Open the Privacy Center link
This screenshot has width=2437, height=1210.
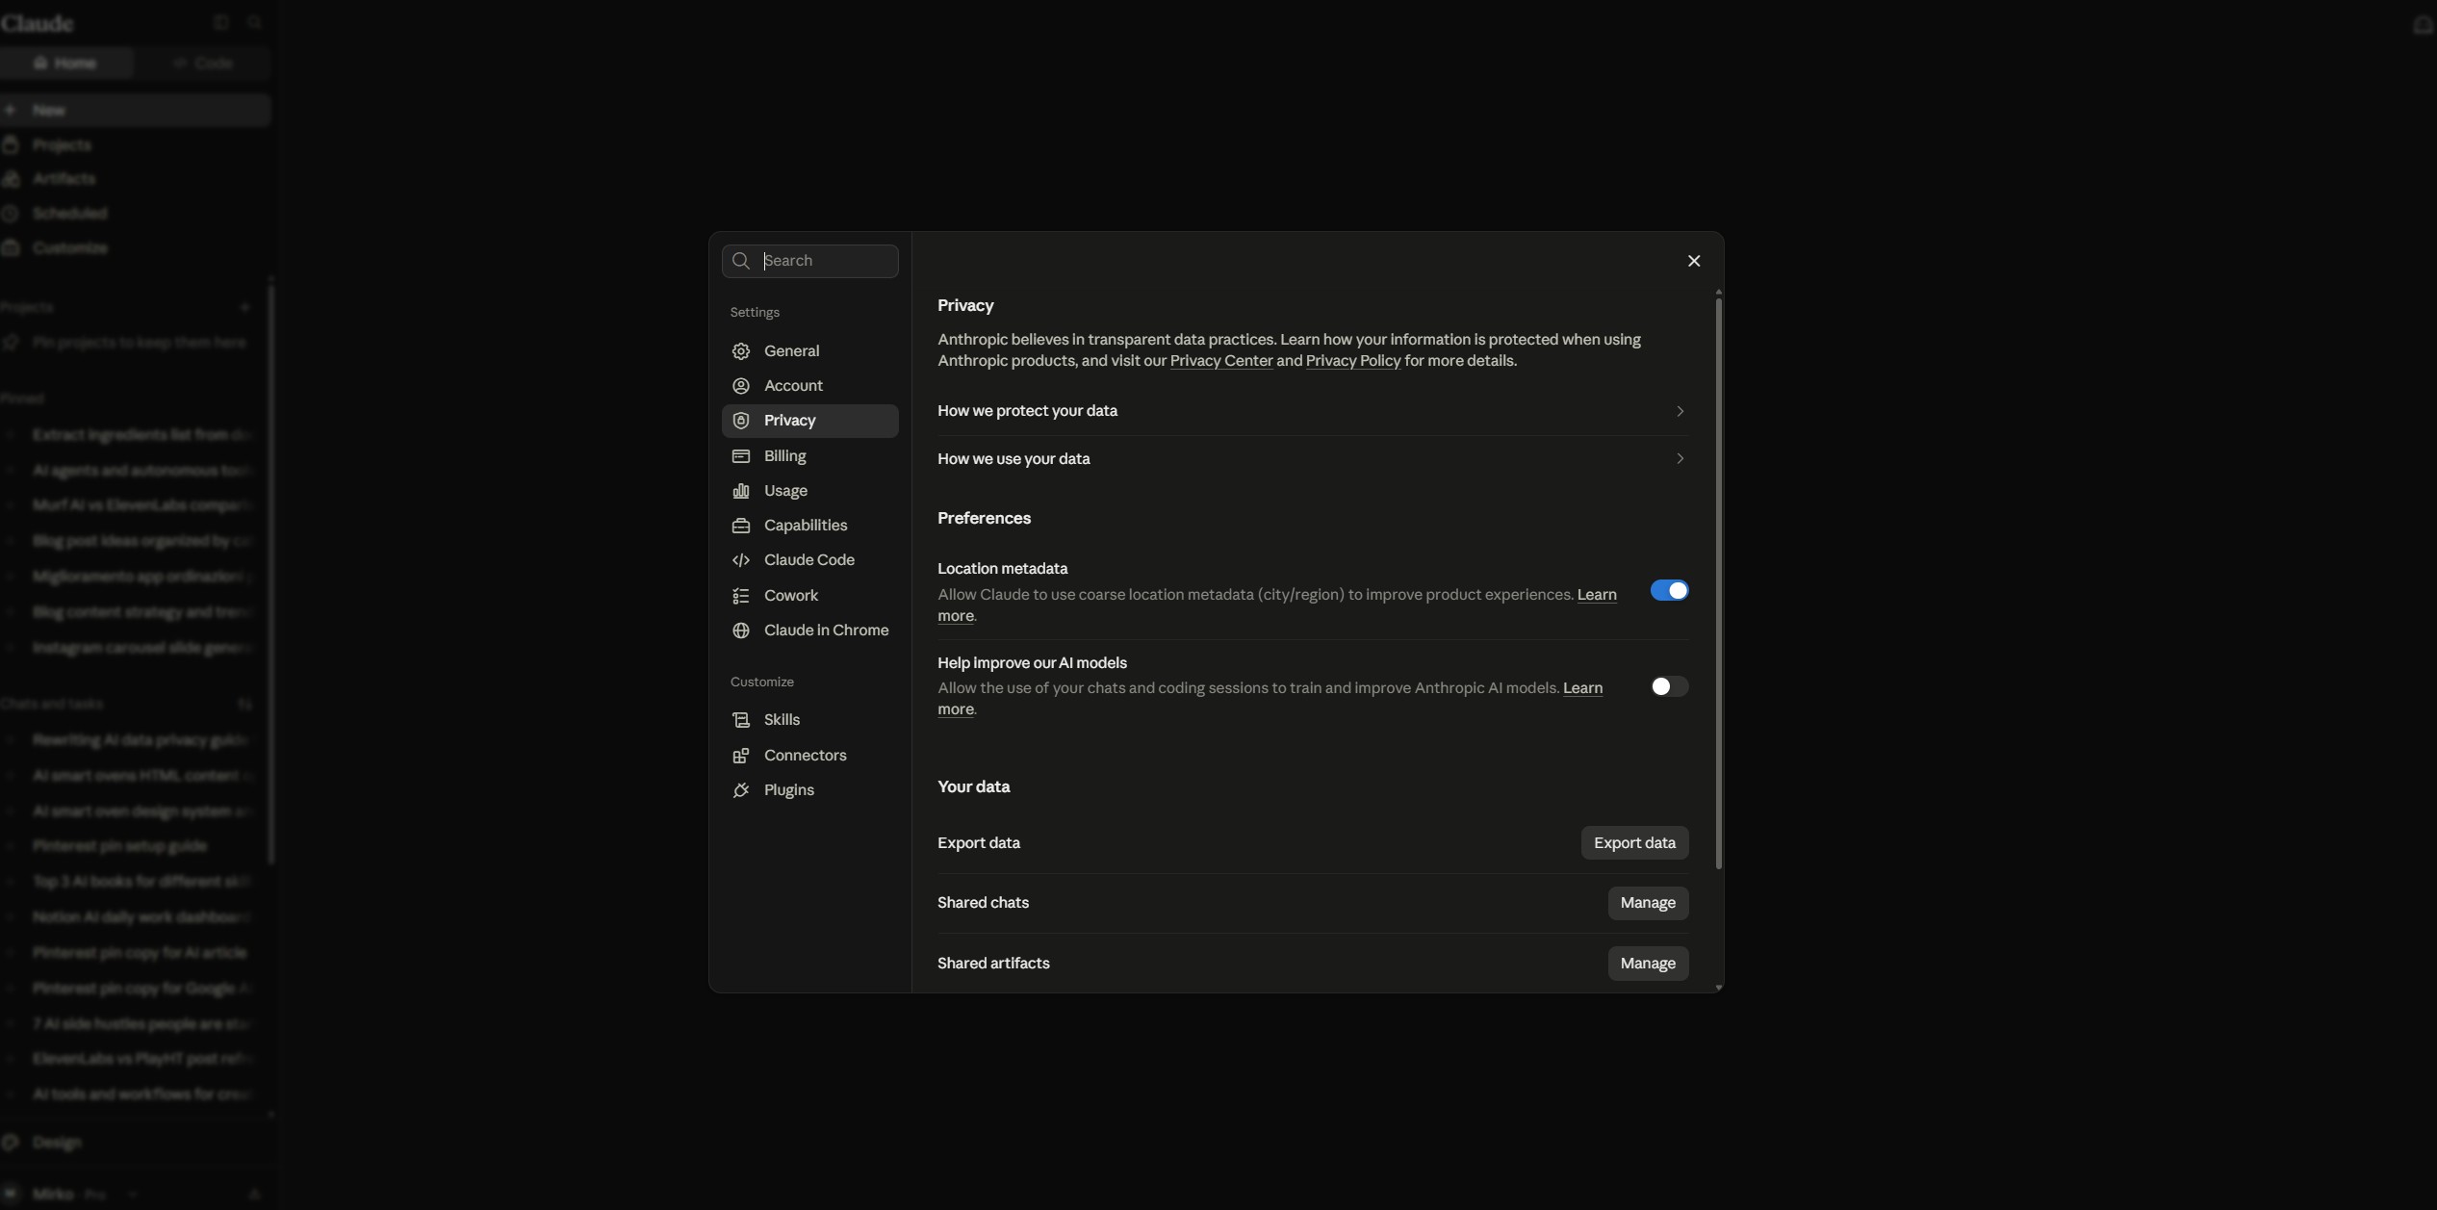(1220, 361)
